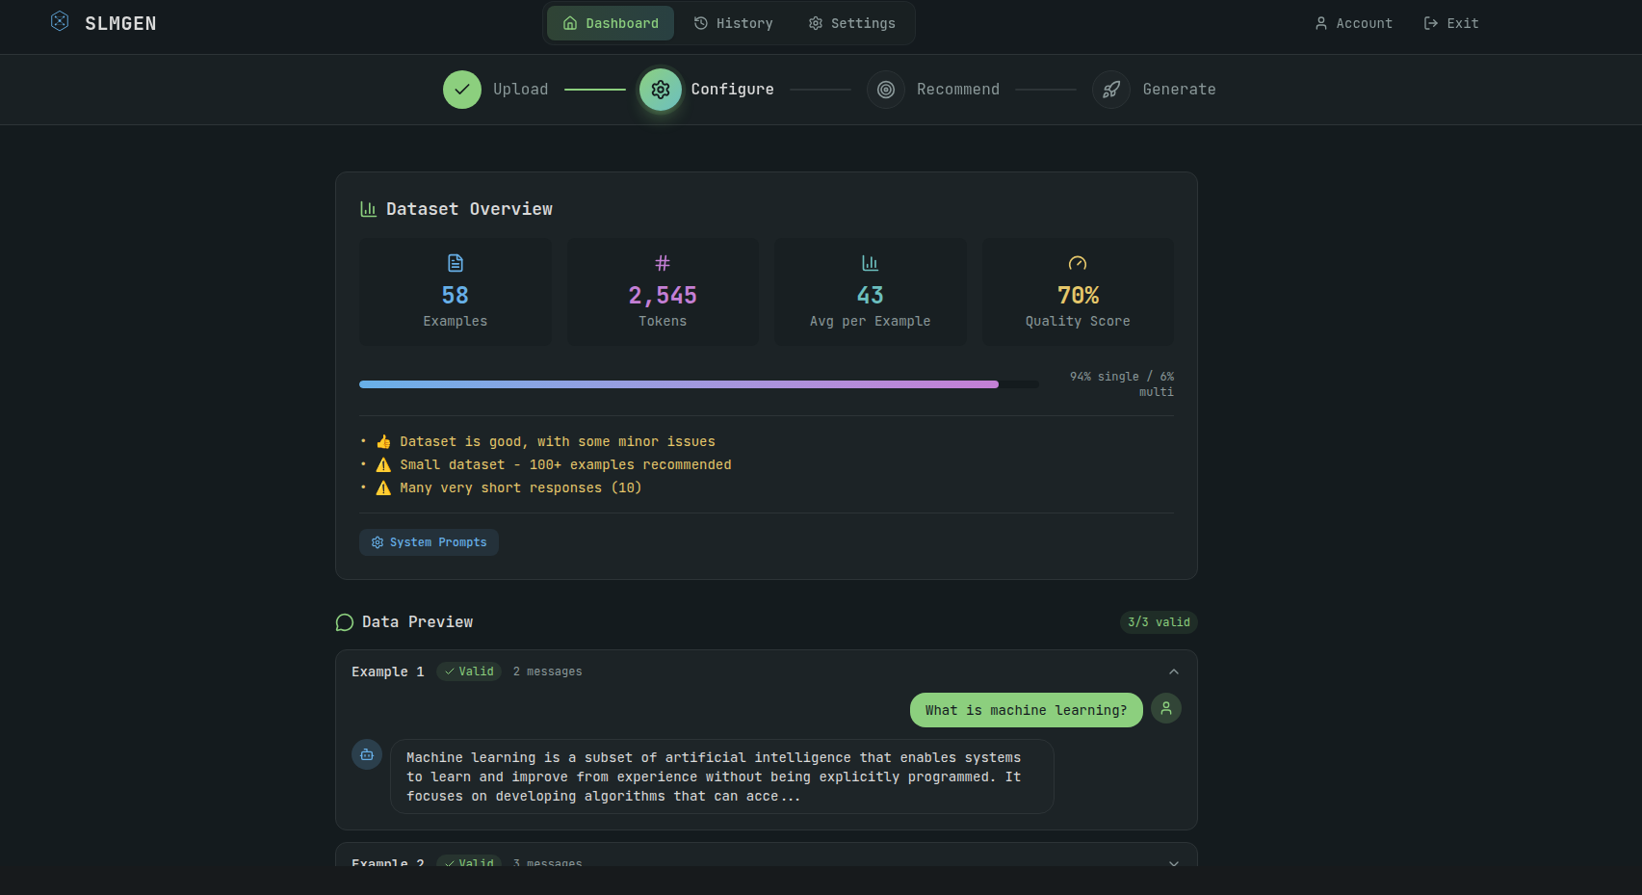1642x895 pixels.
Task: Click the Examples document icon
Action: click(x=455, y=262)
